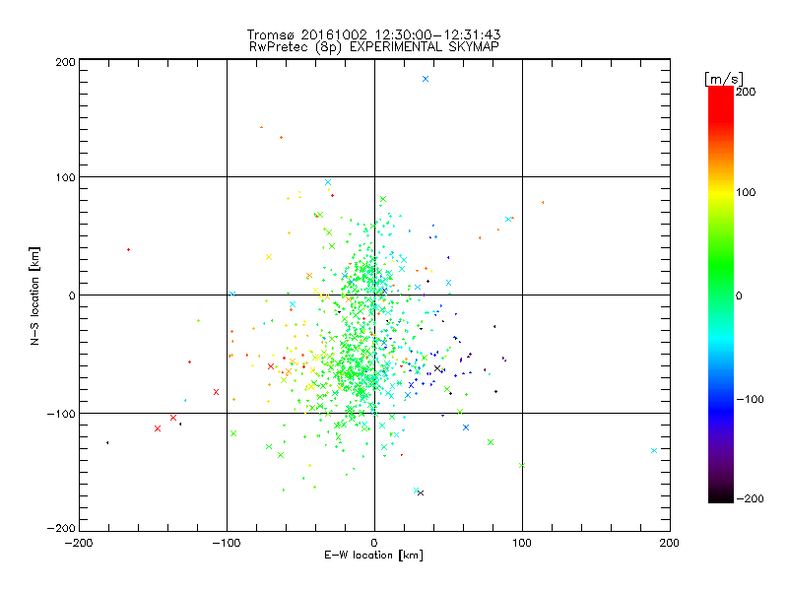788x591 pixels.
Task: Click the title line 'Tromsø 20161002 12:30:00-12:31:43'
Action: [373, 34]
